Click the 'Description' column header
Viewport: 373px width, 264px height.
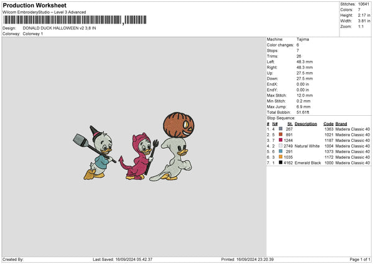pos(306,124)
